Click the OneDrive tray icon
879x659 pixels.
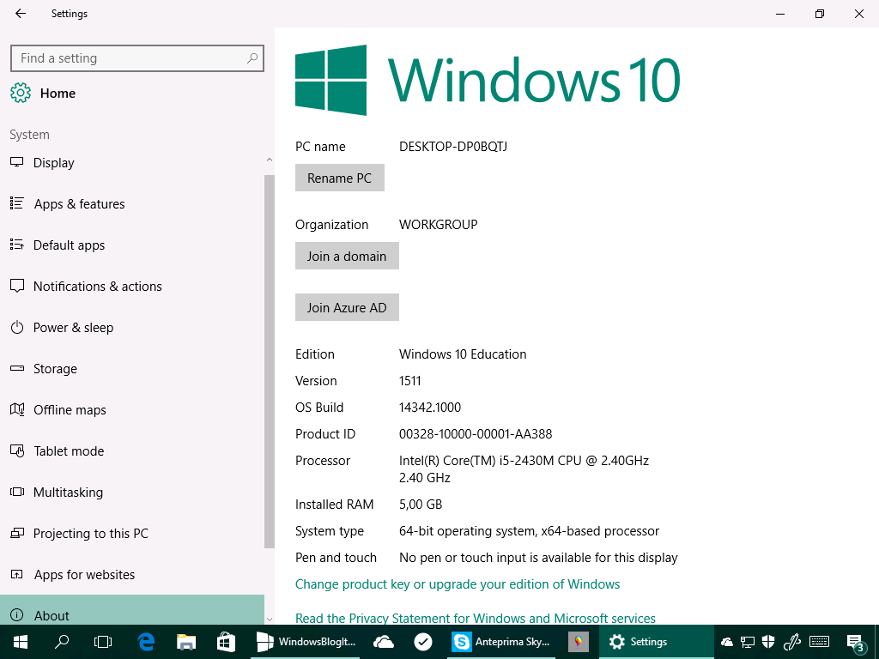[x=727, y=642]
